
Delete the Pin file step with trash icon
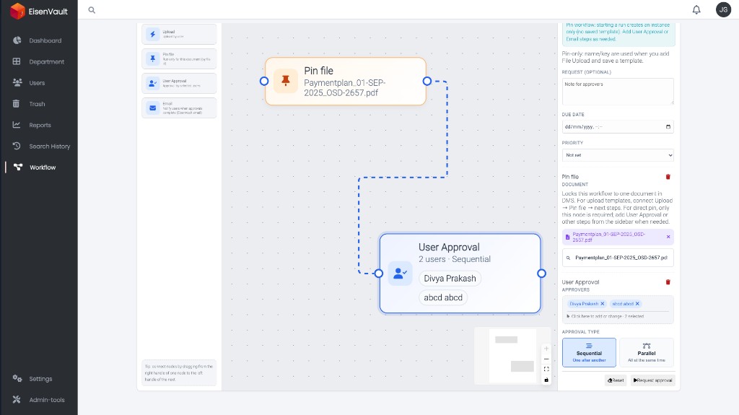click(668, 177)
